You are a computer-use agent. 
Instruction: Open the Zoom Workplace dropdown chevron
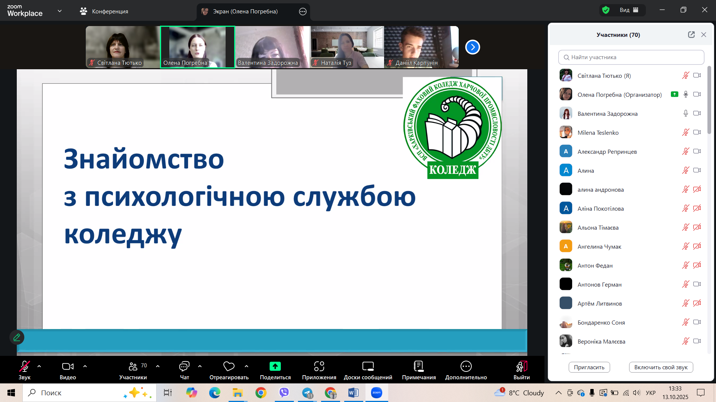coord(60,11)
